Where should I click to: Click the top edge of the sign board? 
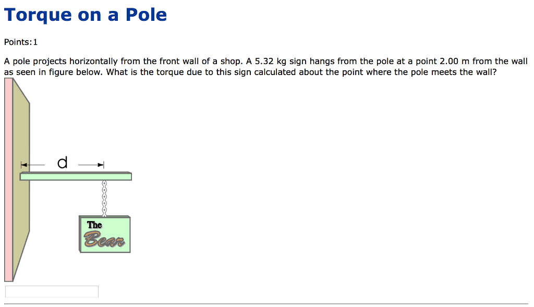(104, 216)
